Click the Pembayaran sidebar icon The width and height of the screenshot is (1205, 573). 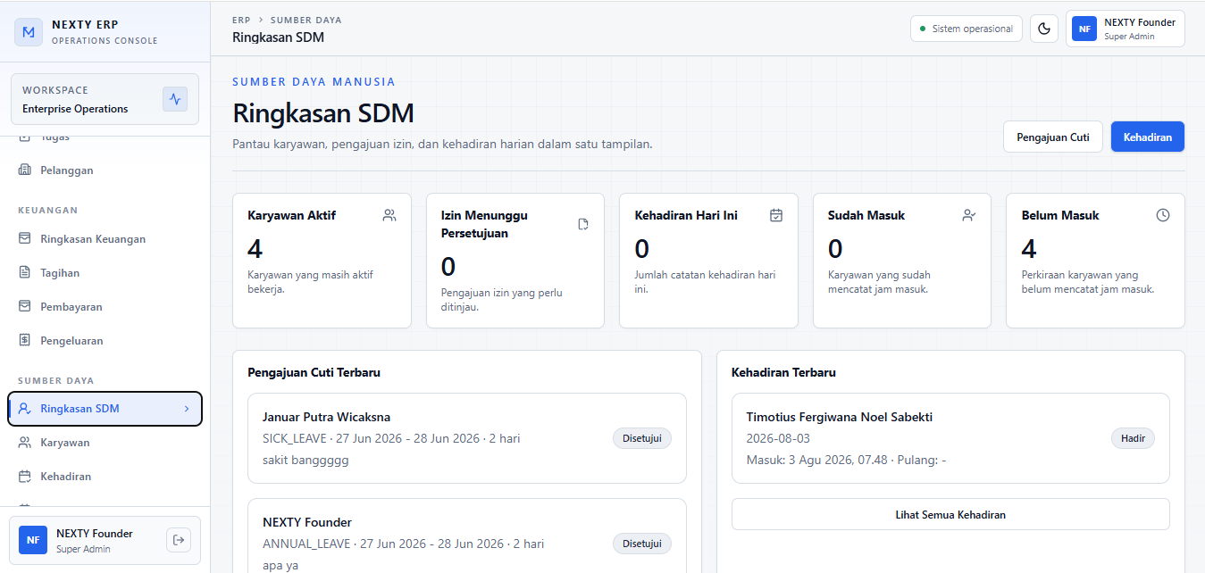[25, 307]
